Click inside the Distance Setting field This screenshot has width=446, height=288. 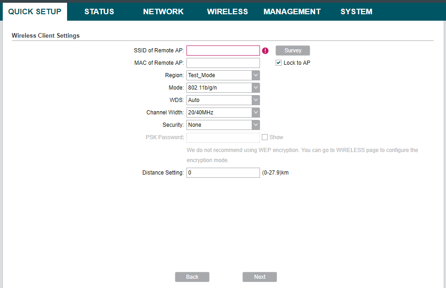223,173
